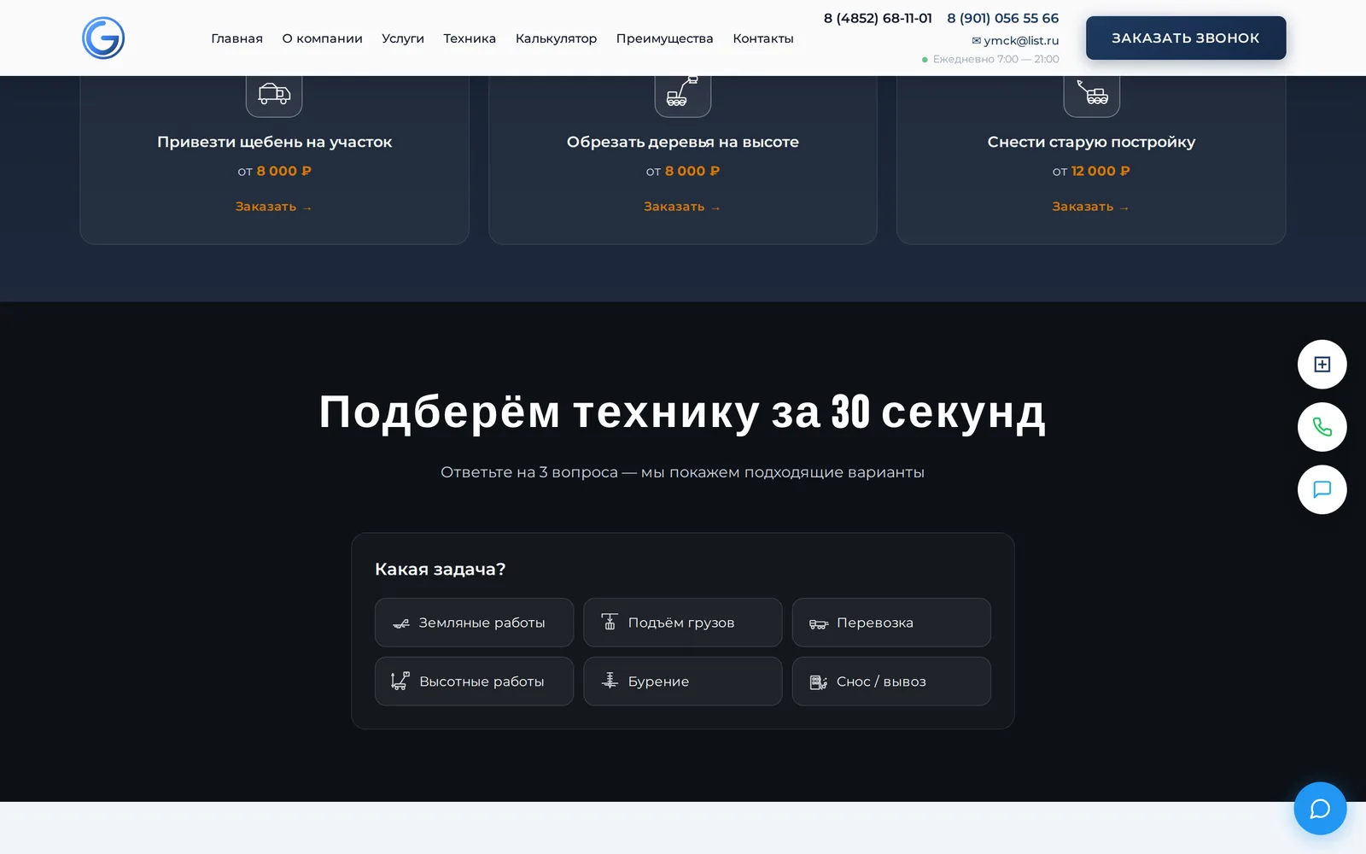Open the blue chat widget bubble
The image size is (1366, 854).
(1320, 809)
